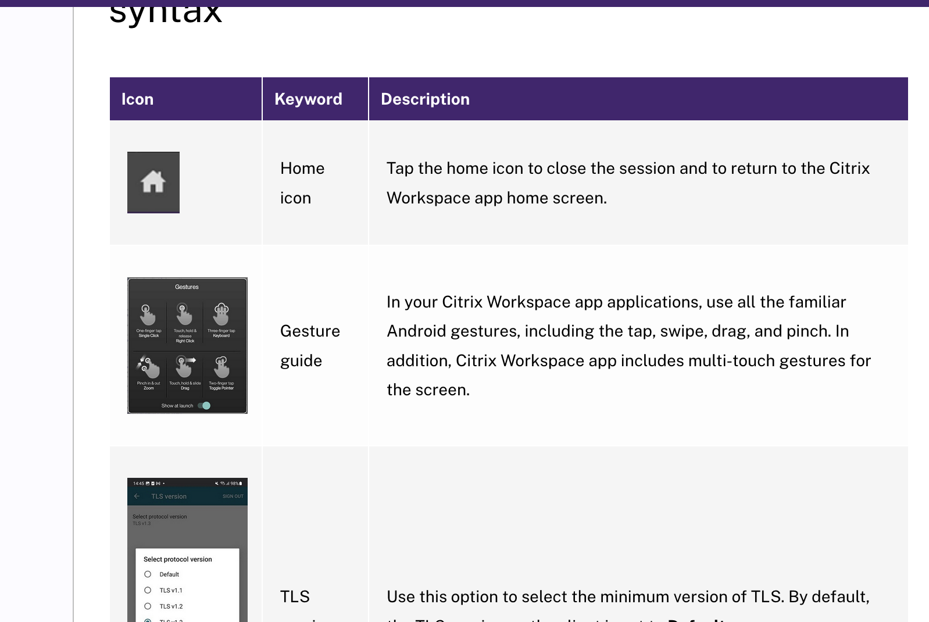This screenshot has height=622, width=929.
Task: Click the Touch, hold & release Right Click icon
Action: 185,315
